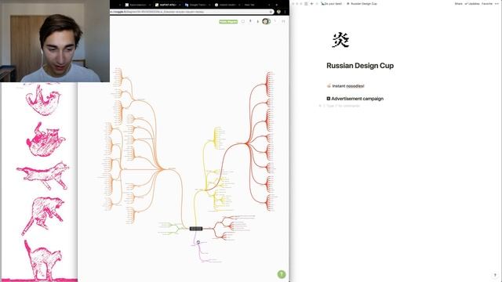
Task: Open the browser profile avatar
Action: click(x=278, y=12)
